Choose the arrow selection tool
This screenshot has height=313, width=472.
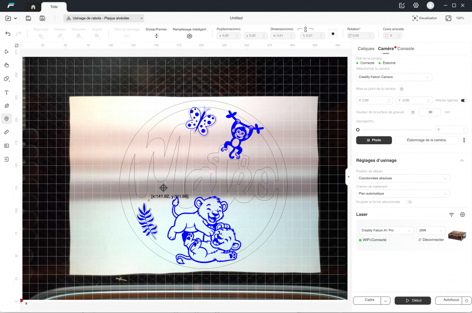tap(7, 52)
